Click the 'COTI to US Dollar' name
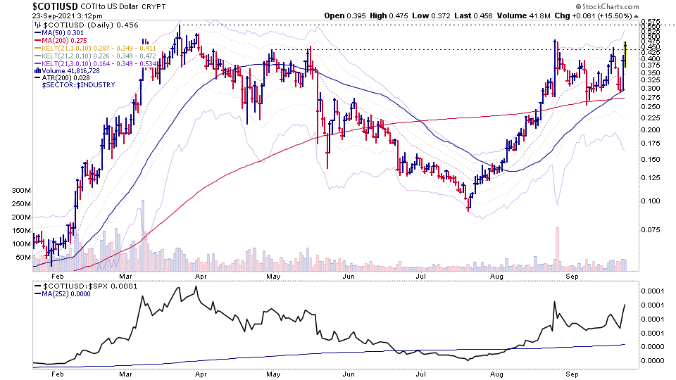 [x=110, y=6]
